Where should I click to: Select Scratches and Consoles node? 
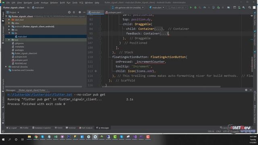[23, 70]
